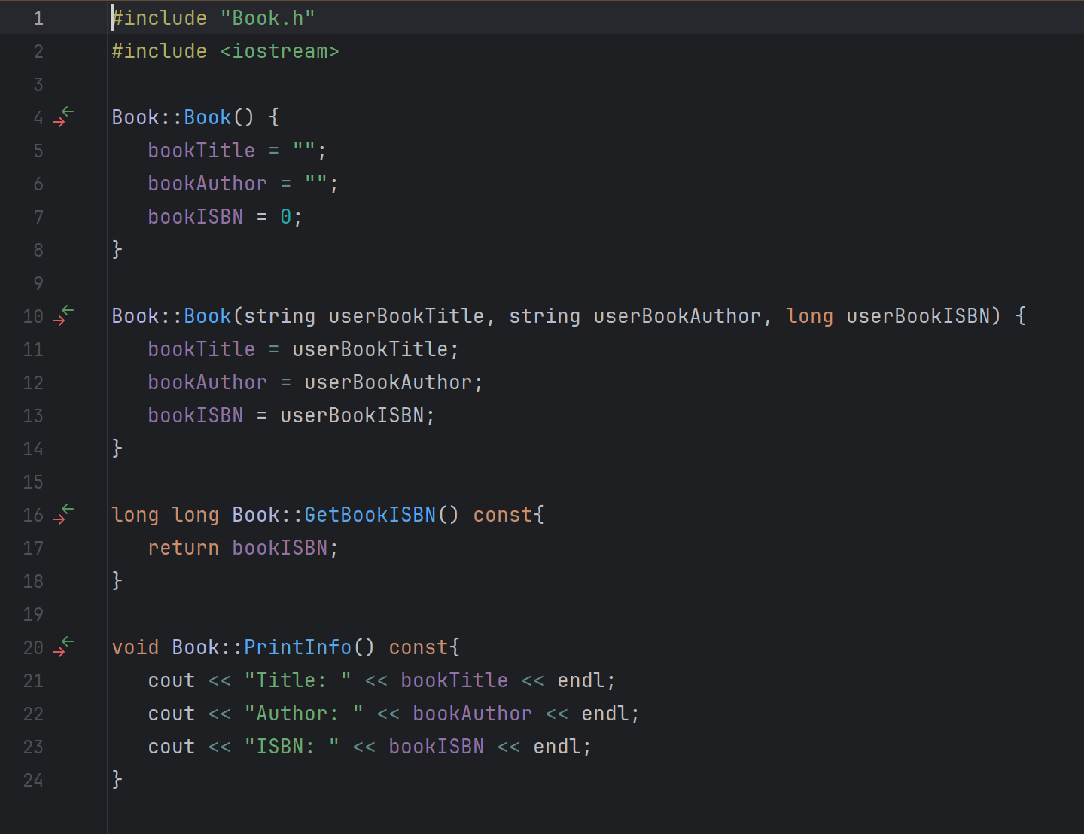Click the green arrow beside GetBookISBN on line 16
Image resolution: width=1084 pixels, height=834 pixels.
(x=66, y=509)
